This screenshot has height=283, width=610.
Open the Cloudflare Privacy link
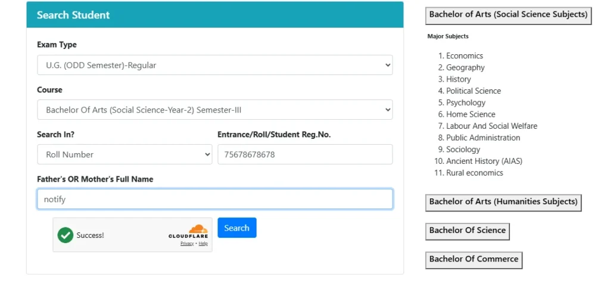pyautogui.click(x=186, y=244)
